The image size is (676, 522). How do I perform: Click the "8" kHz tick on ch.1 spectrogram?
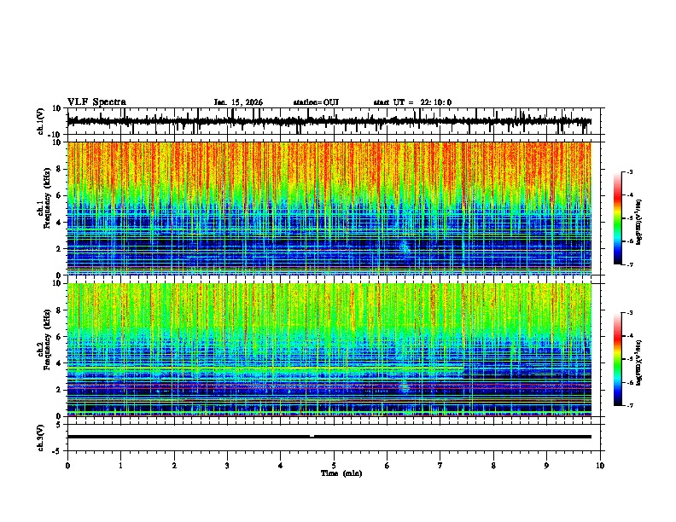(x=61, y=169)
